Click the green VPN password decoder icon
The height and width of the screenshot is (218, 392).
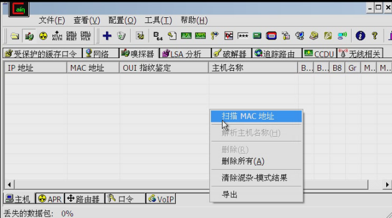pos(200,36)
